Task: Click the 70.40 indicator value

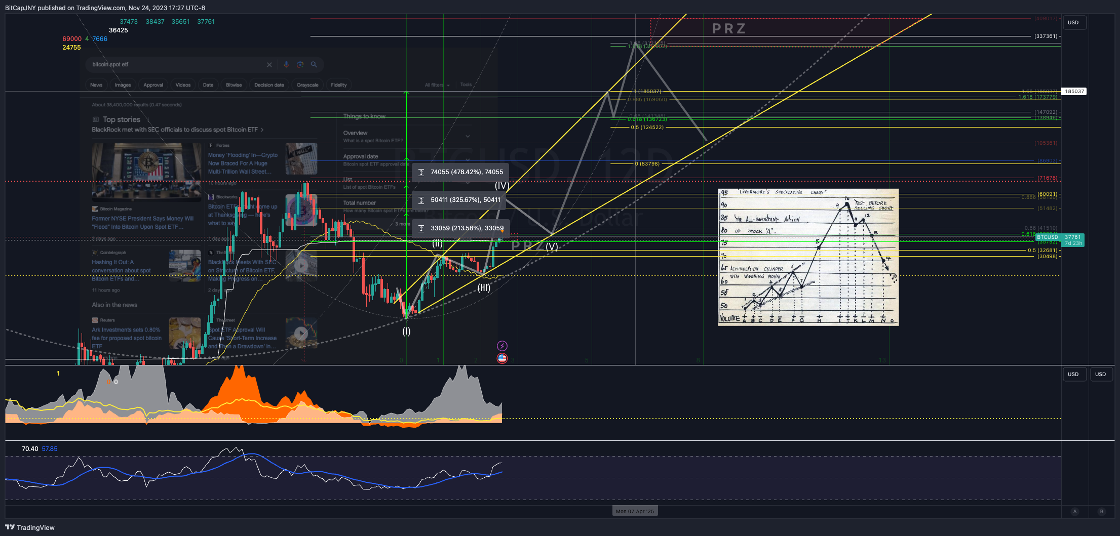Action: [30, 449]
